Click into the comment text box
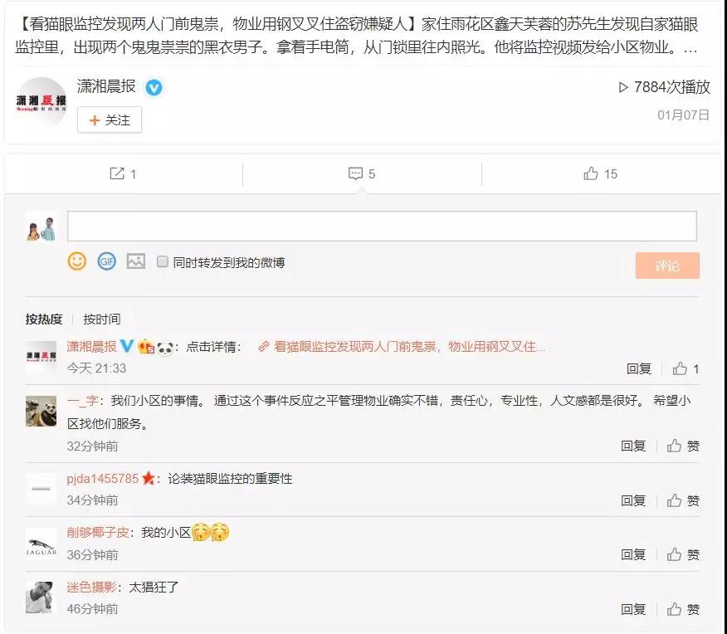This screenshot has width=727, height=634. click(382, 227)
